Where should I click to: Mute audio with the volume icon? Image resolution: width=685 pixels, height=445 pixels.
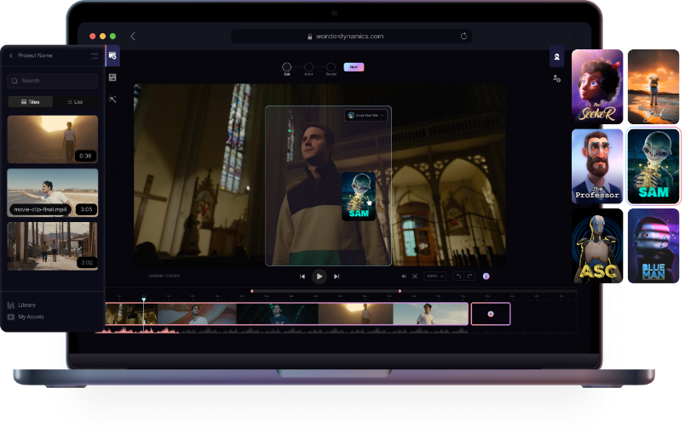pos(404,277)
